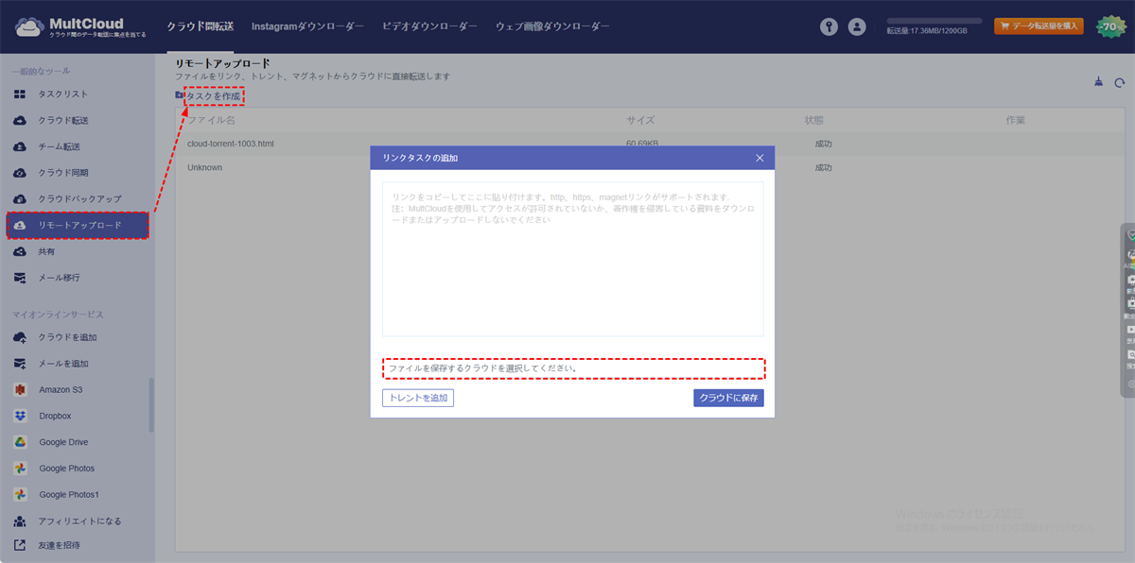Viewport: 1135px width, 563px height.
Task: Click the タスクリスト grid icon
Action: (19, 94)
